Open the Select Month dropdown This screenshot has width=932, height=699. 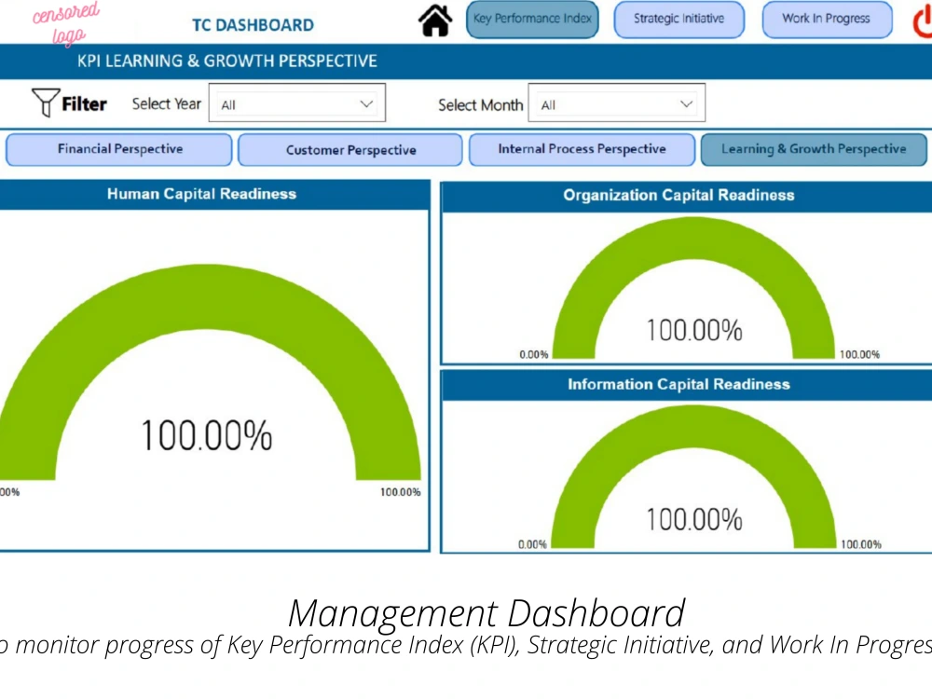tap(616, 103)
